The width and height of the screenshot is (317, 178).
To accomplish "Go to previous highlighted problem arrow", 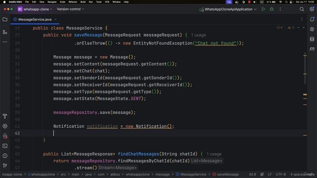I will coord(298,28).
